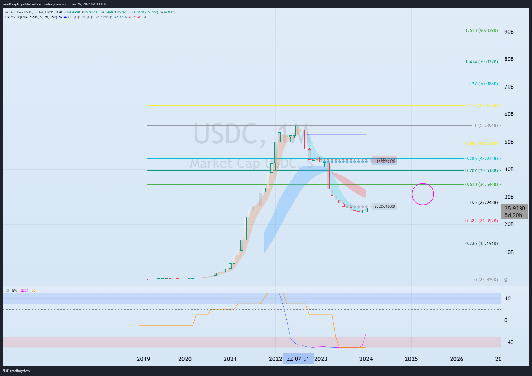Select the 22-07-01 date marker on time axis

(x=298, y=359)
